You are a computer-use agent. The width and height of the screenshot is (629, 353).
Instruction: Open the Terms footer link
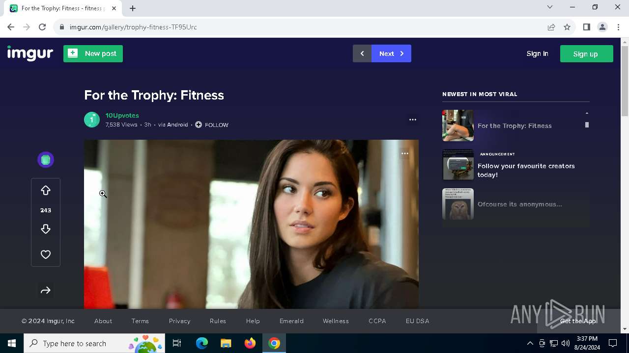(140, 321)
